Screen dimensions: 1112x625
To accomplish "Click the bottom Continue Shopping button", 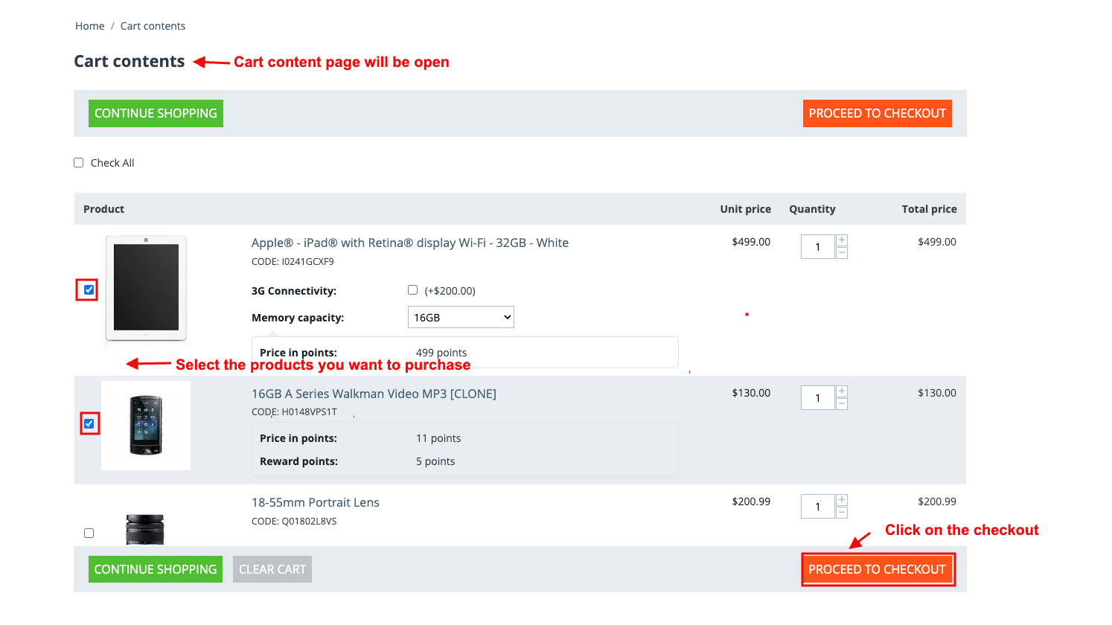I will pos(156,569).
